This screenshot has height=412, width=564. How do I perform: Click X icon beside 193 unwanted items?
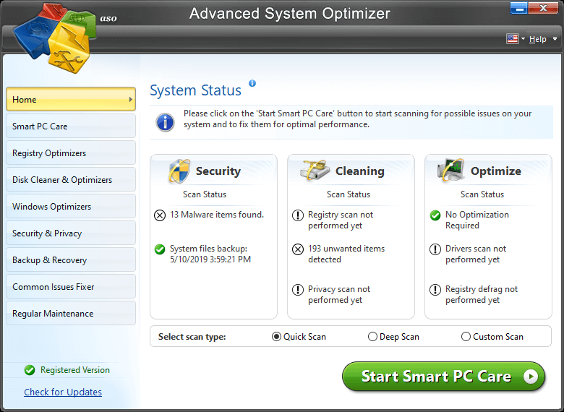[297, 249]
